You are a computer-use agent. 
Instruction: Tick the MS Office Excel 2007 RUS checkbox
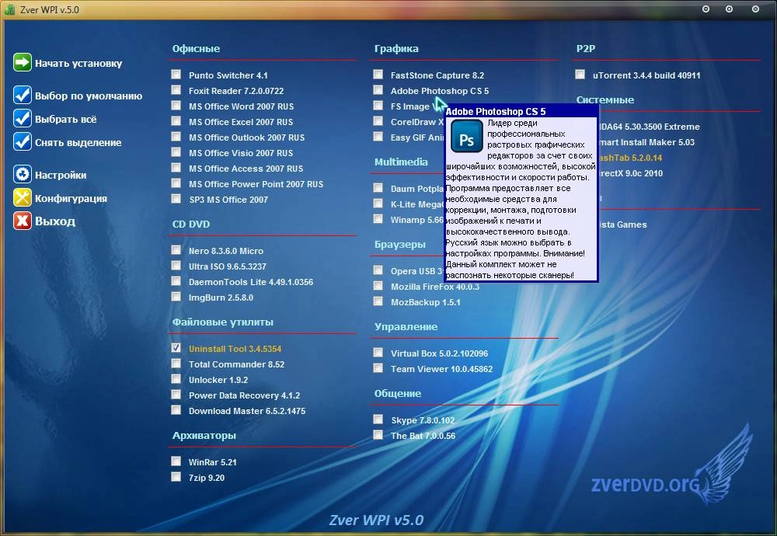[176, 121]
